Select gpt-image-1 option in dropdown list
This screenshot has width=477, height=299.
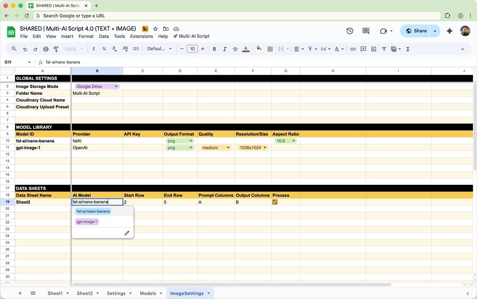87,222
